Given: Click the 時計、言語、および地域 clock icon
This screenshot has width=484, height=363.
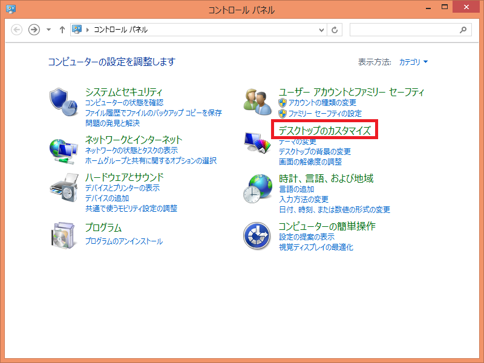Looking at the screenshot, I should click(x=257, y=189).
